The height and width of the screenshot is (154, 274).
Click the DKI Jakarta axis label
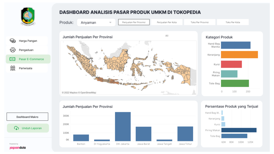(123, 144)
